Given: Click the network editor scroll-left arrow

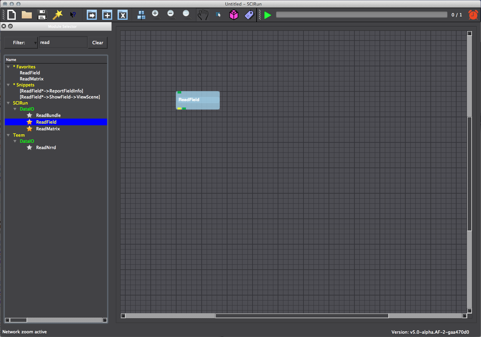Looking at the screenshot, I should (x=123, y=316).
